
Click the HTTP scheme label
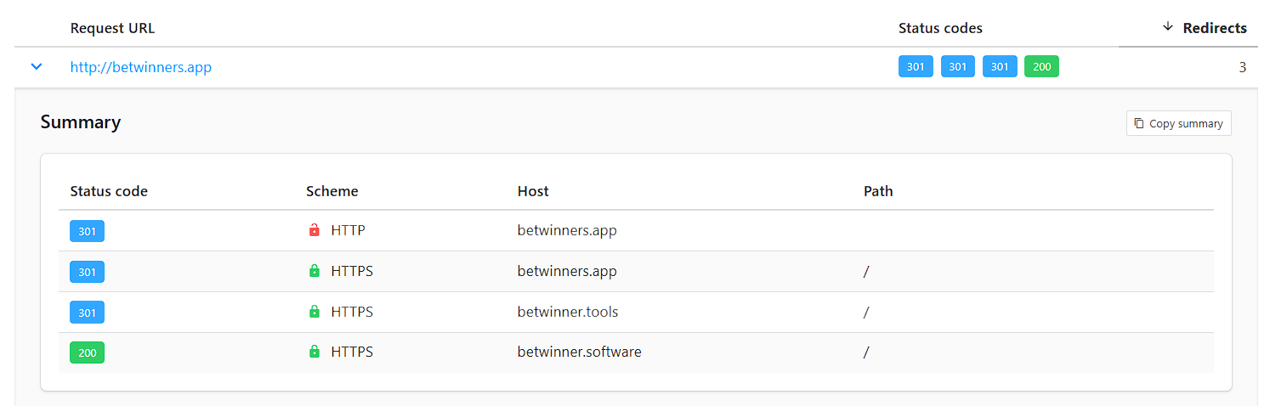point(348,230)
